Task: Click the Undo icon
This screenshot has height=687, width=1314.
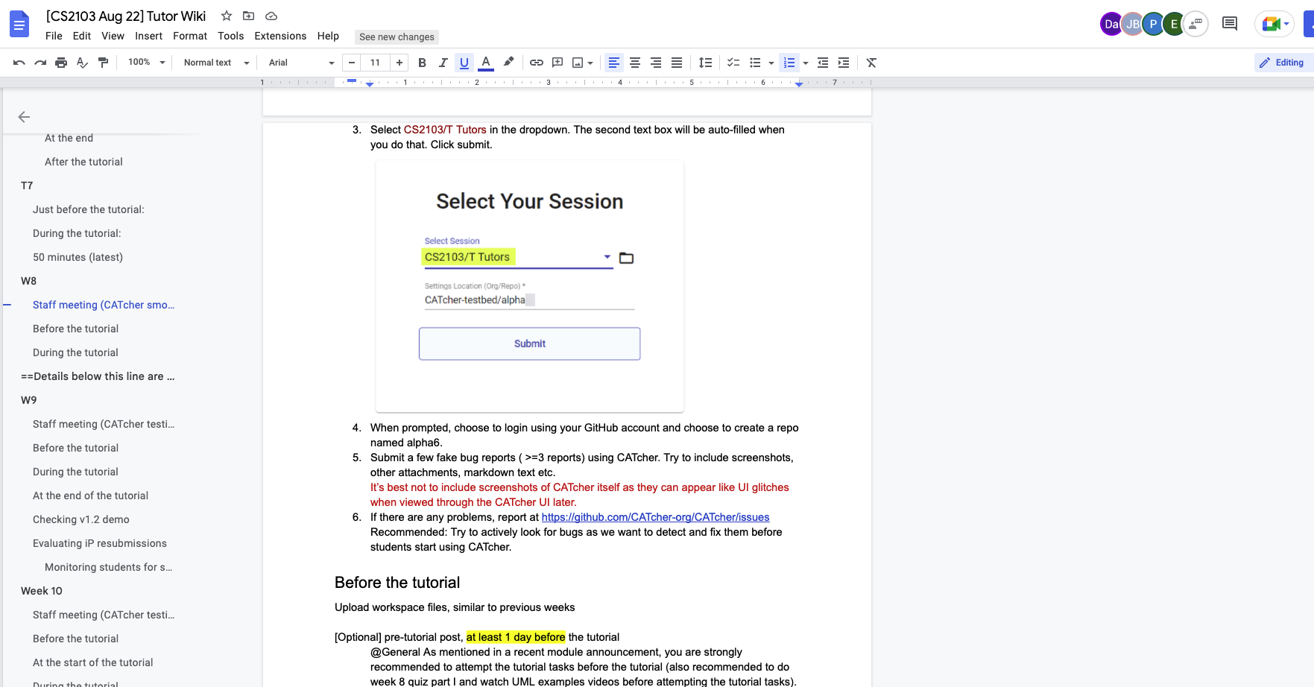Action: (x=19, y=63)
